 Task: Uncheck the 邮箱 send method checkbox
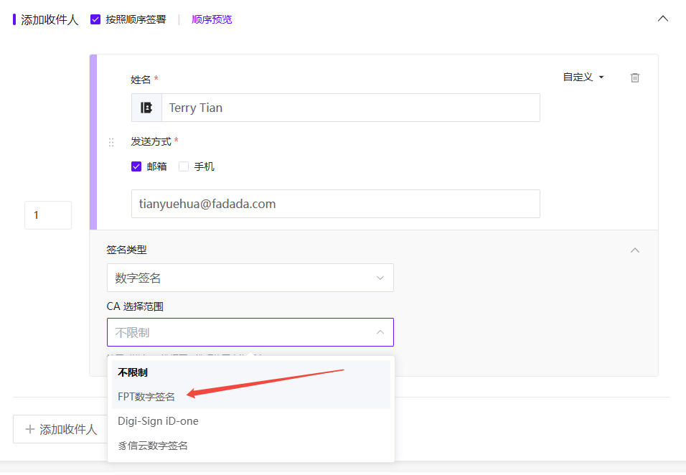coord(136,166)
